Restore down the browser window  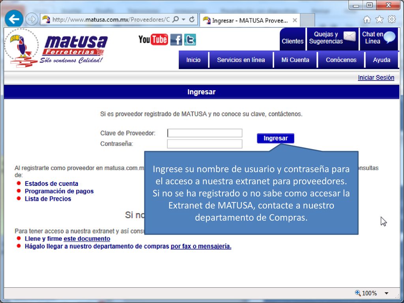369,6
